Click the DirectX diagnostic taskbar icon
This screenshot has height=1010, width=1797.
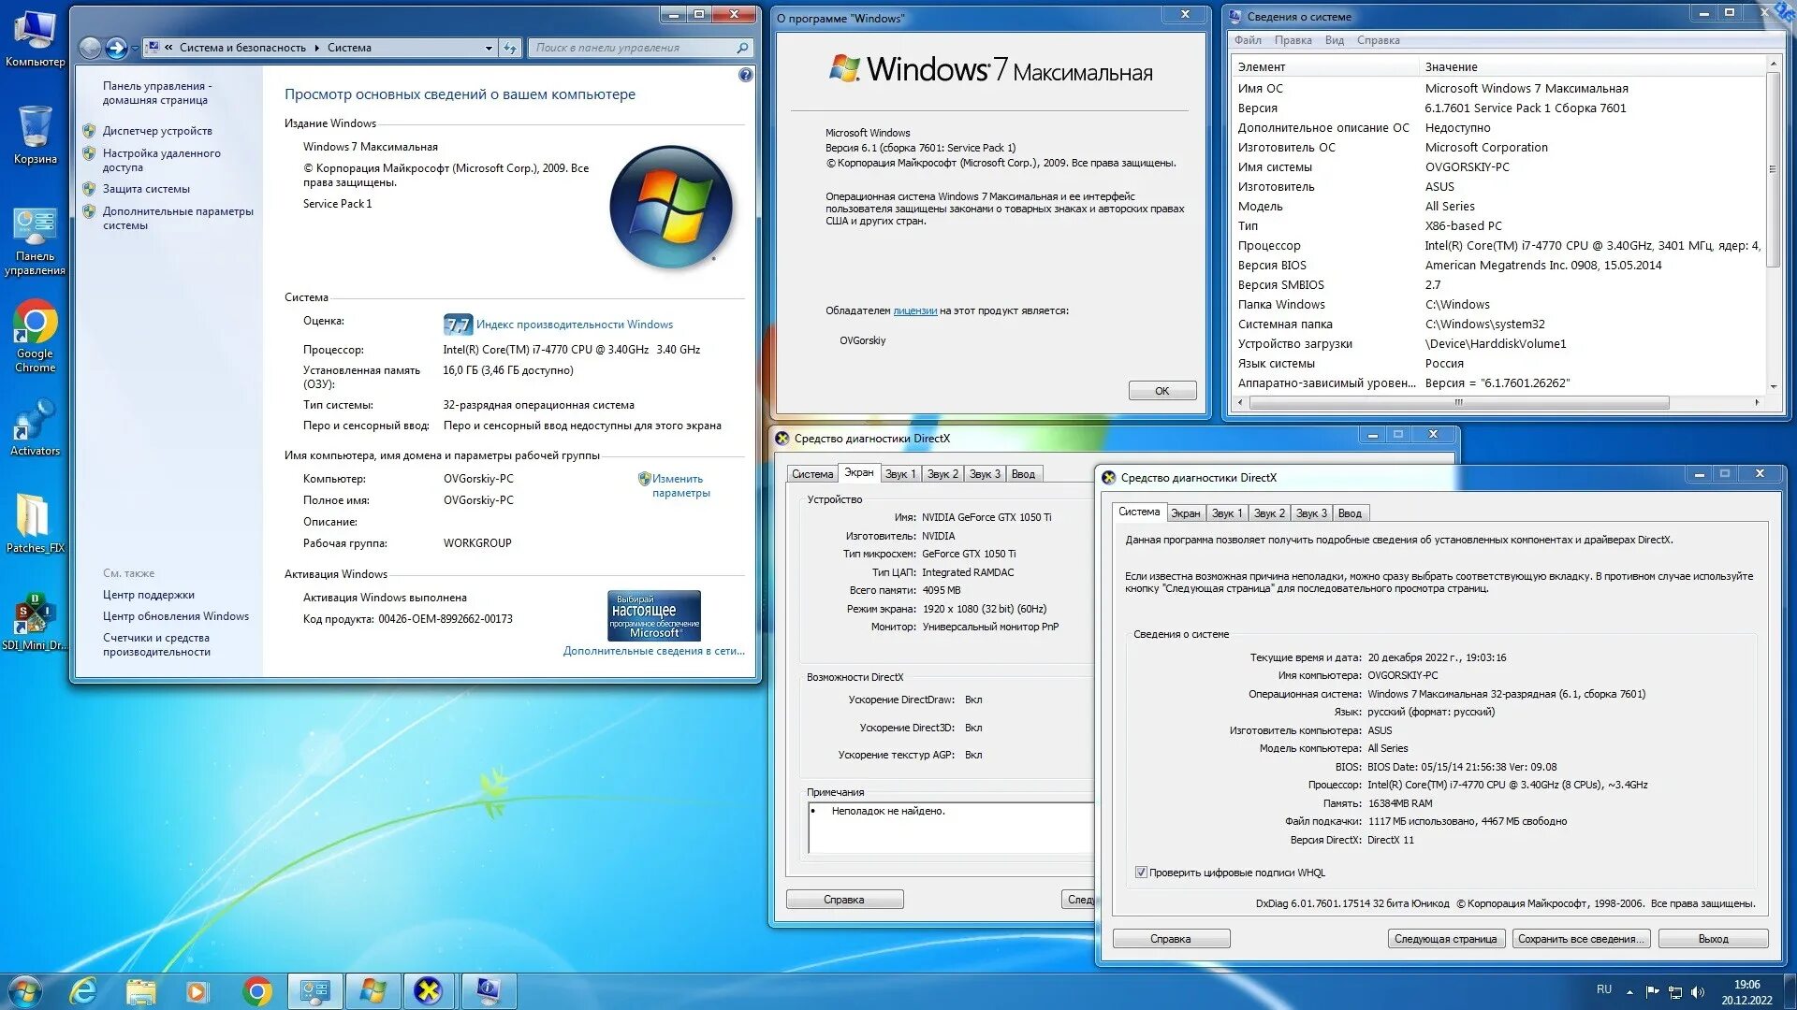click(x=429, y=991)
